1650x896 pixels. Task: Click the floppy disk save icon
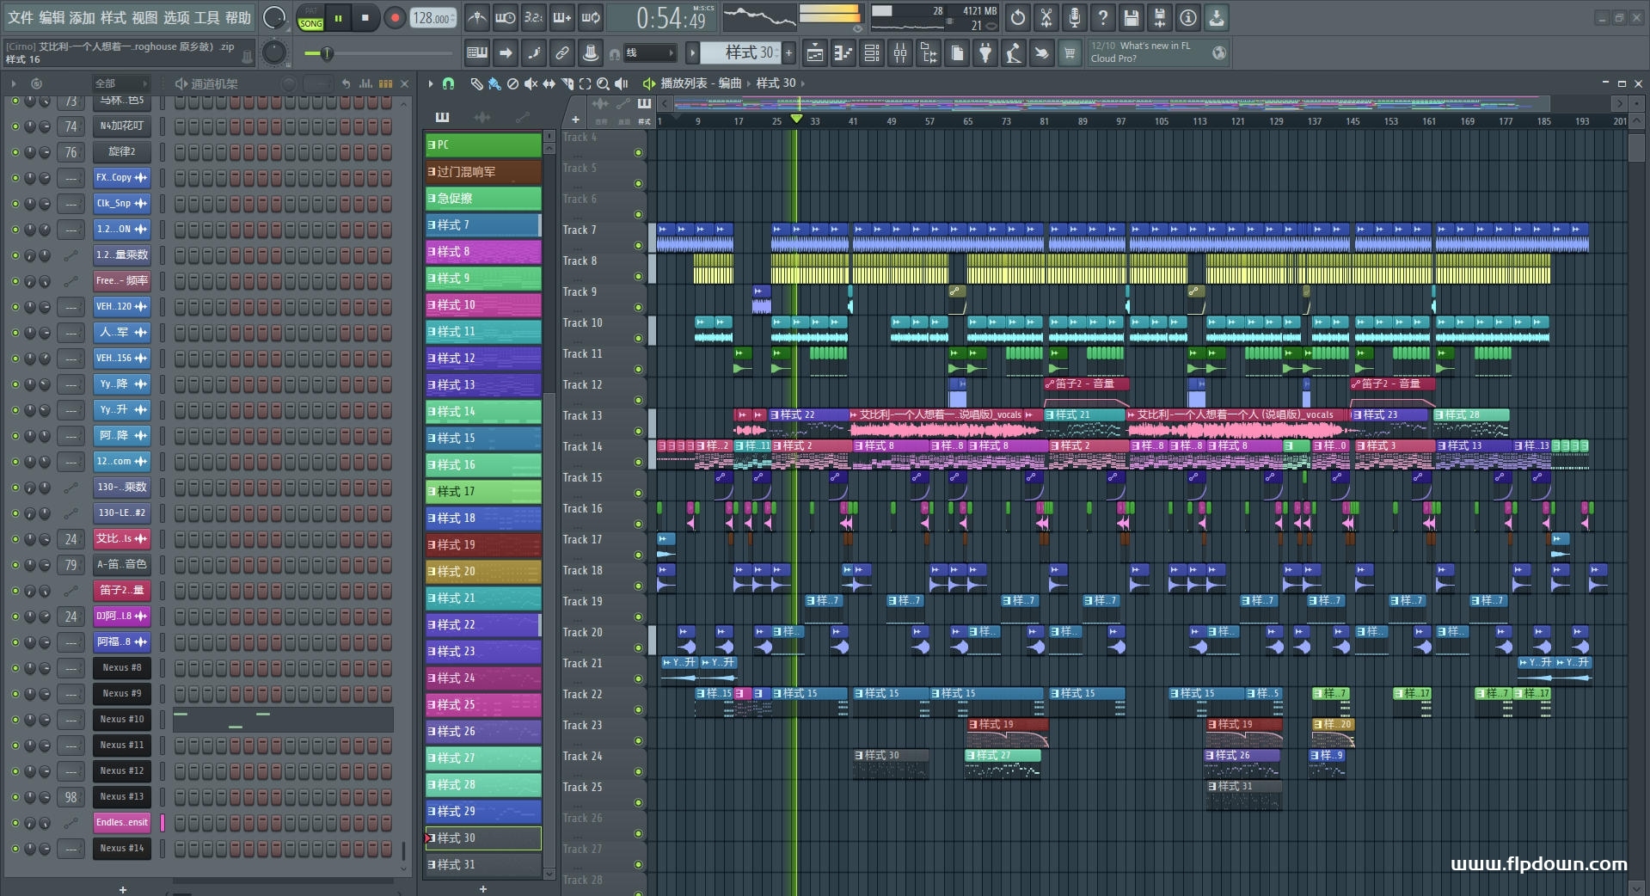tap(1131, 17)
